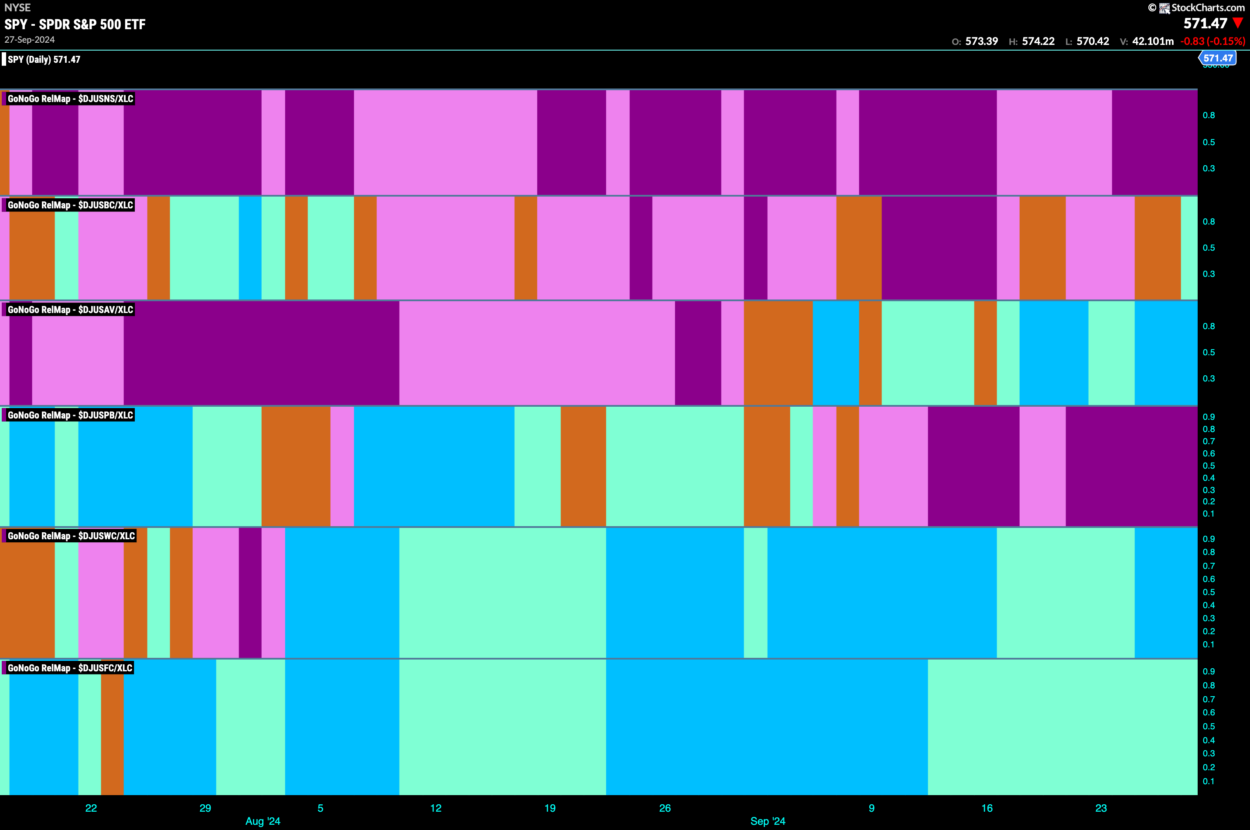
Task: Click the '29' date axis label
Action: coord(205,808)
